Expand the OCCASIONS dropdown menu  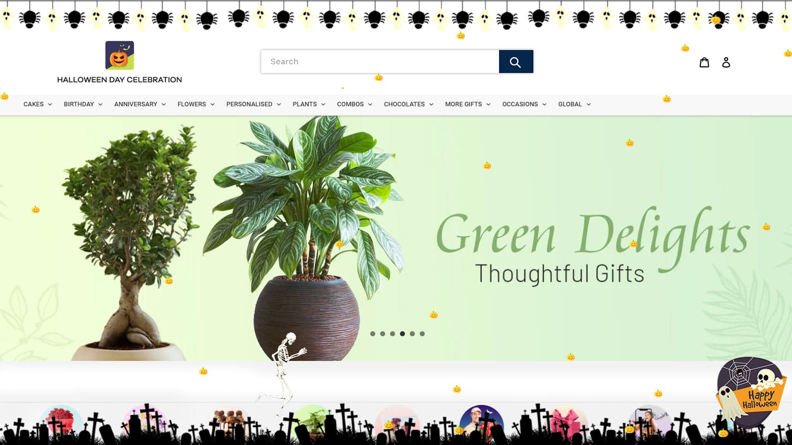[x=524, y=104]
